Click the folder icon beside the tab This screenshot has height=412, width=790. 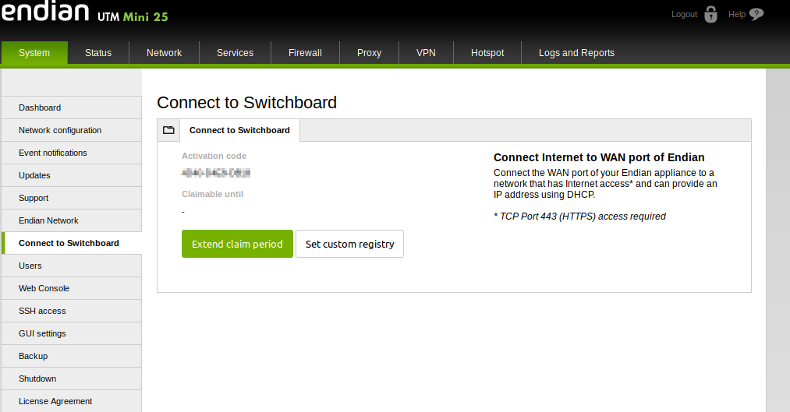tap(168, 130)
